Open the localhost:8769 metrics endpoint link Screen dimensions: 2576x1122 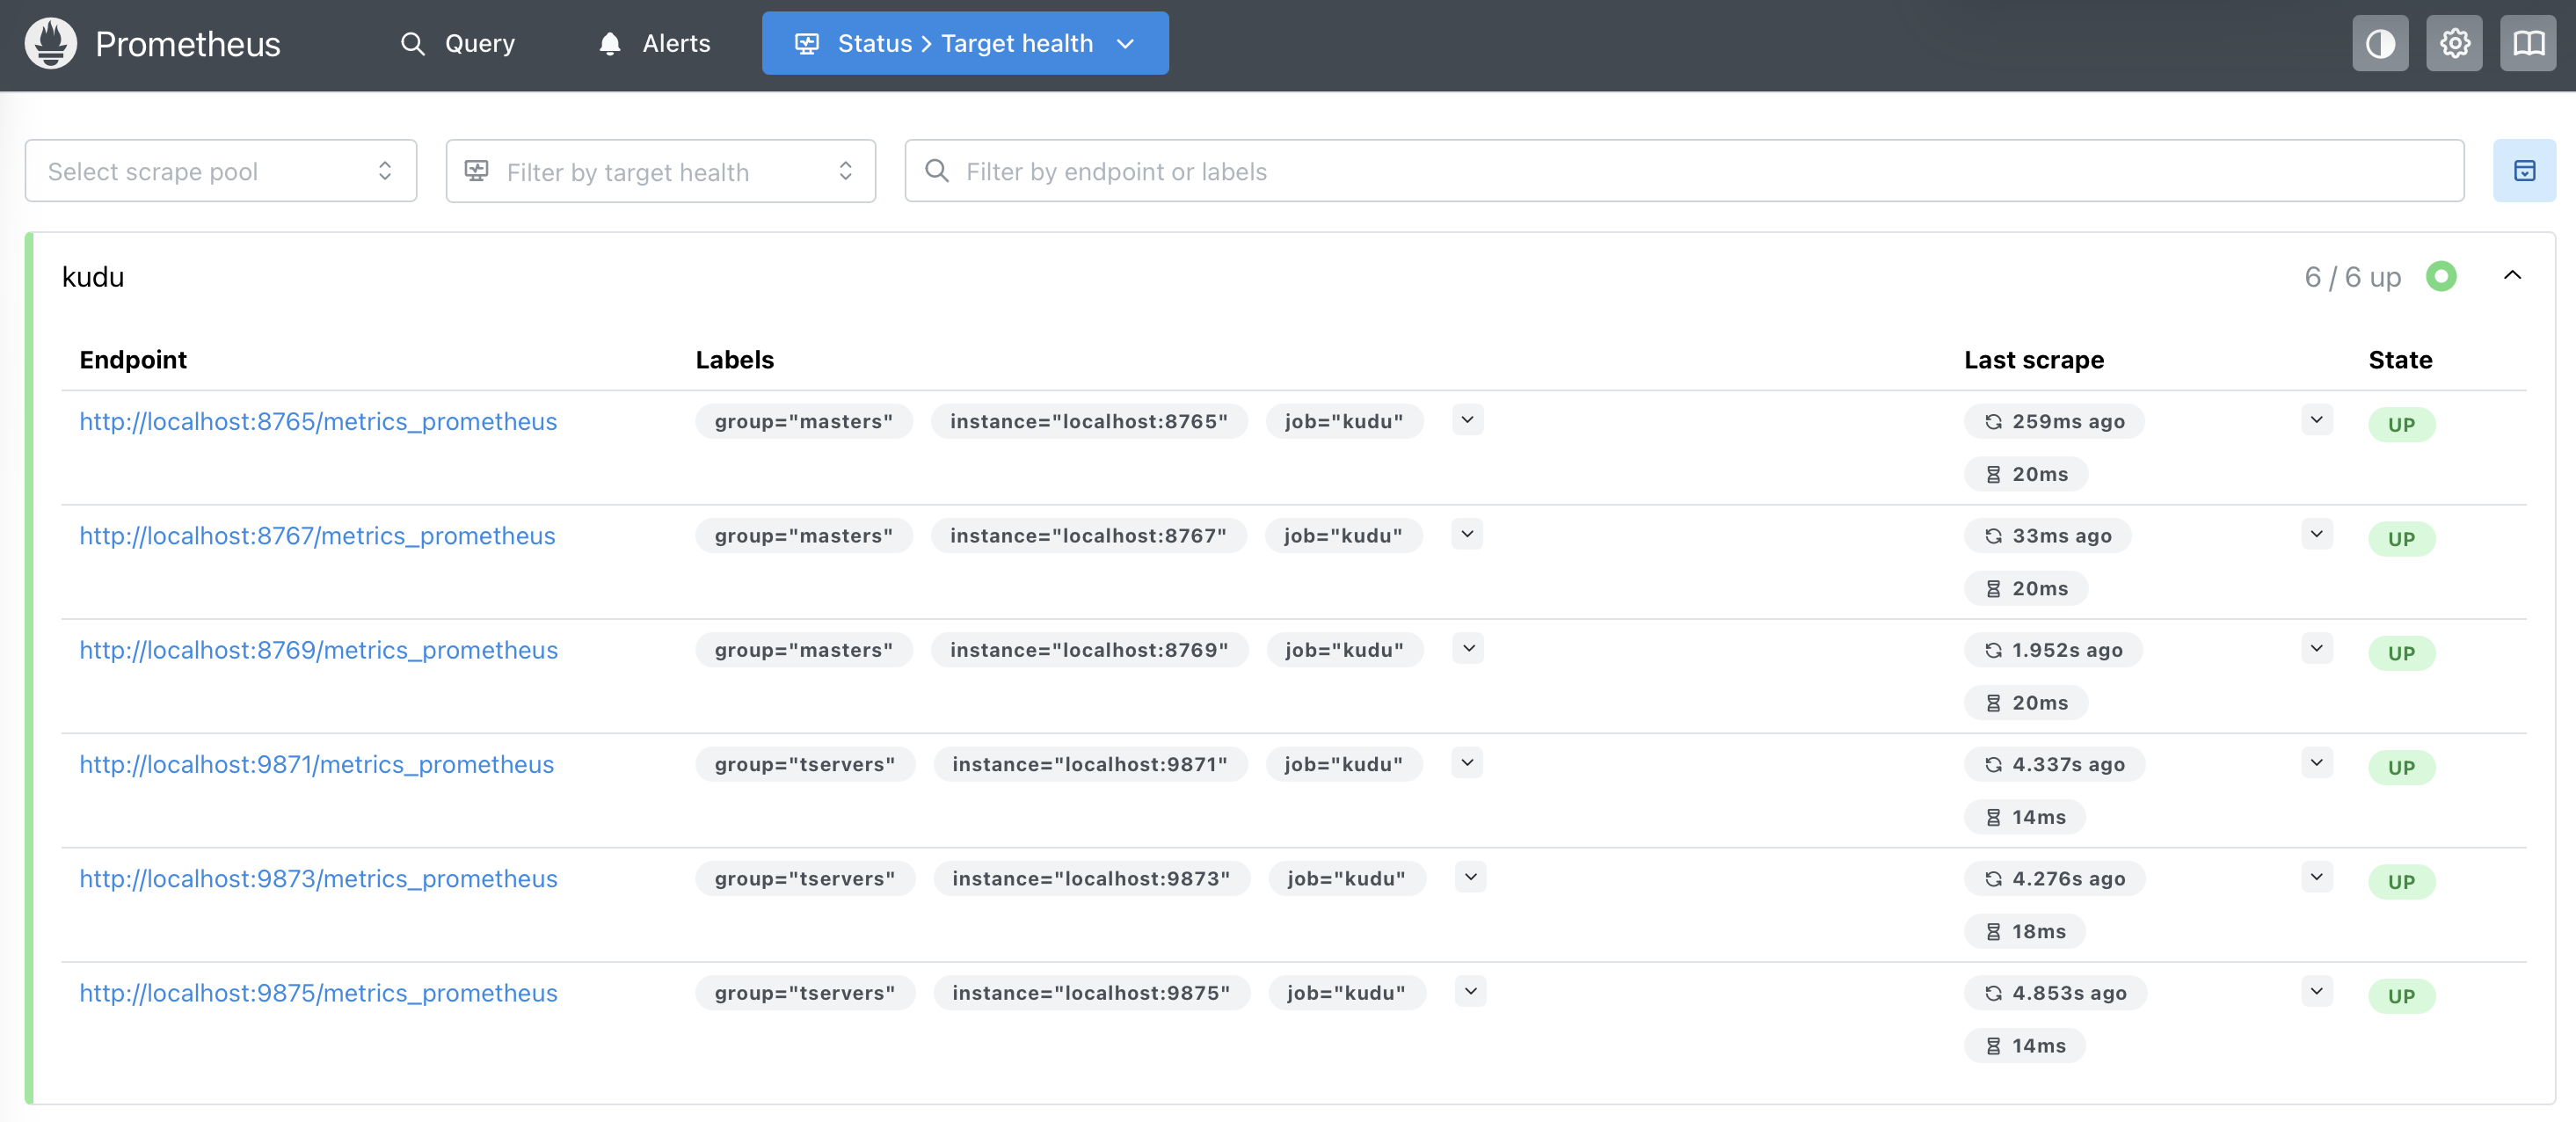(x=319, y=649)
